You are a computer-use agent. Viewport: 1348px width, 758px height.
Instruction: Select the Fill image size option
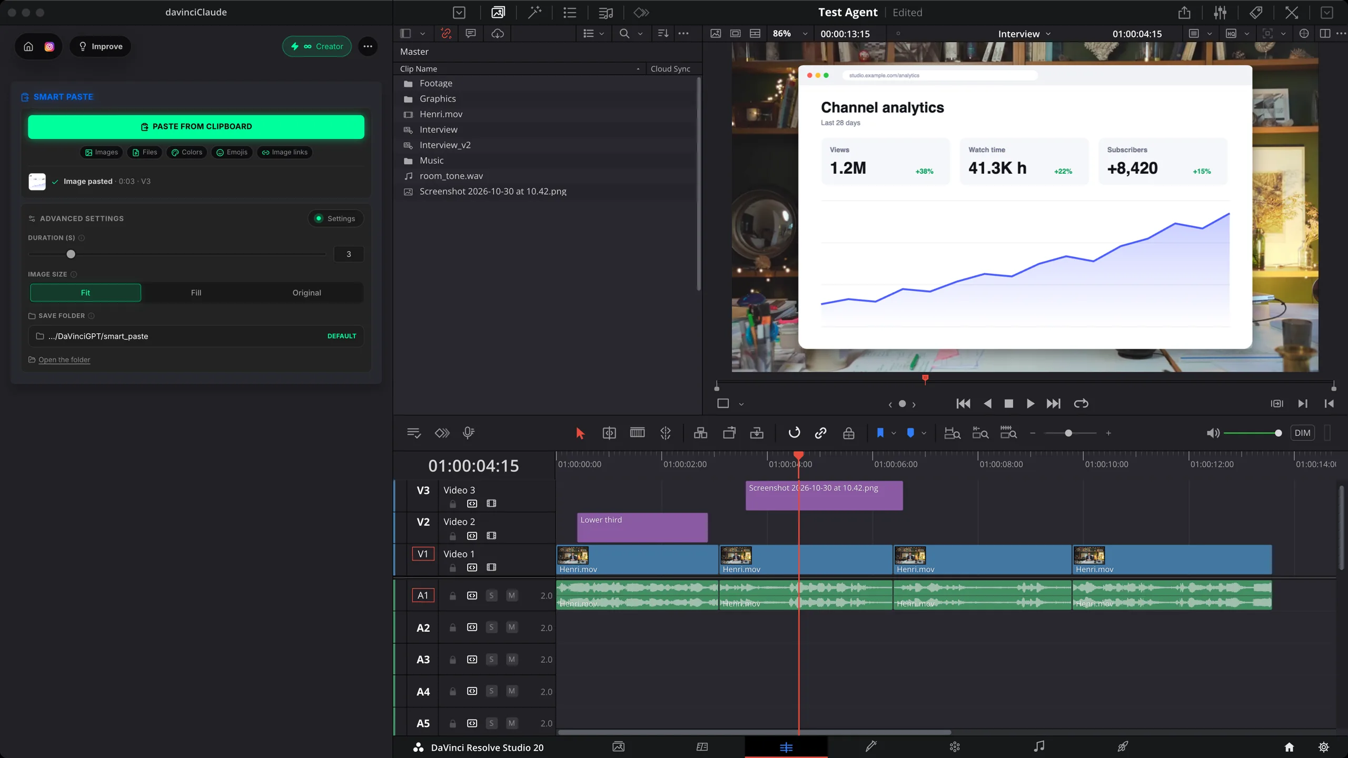point(196,293)
